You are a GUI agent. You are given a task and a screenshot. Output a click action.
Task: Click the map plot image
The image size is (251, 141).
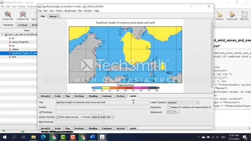click(125, 55)
